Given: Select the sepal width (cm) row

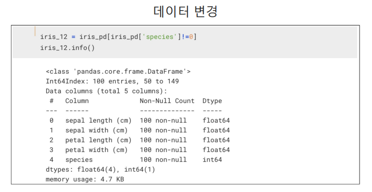Looking at the screenshot, I should [x=140, y=130].
